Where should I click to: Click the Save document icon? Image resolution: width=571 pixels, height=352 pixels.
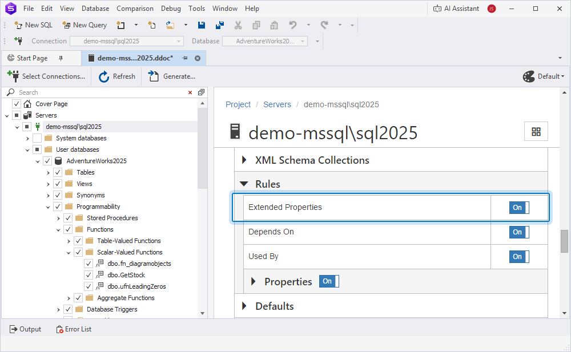202,25
